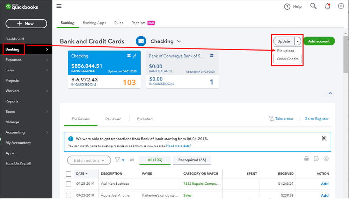Viewport: 349px width, 199px height.
Task: Open the settings gear in header
Action: 341,6
